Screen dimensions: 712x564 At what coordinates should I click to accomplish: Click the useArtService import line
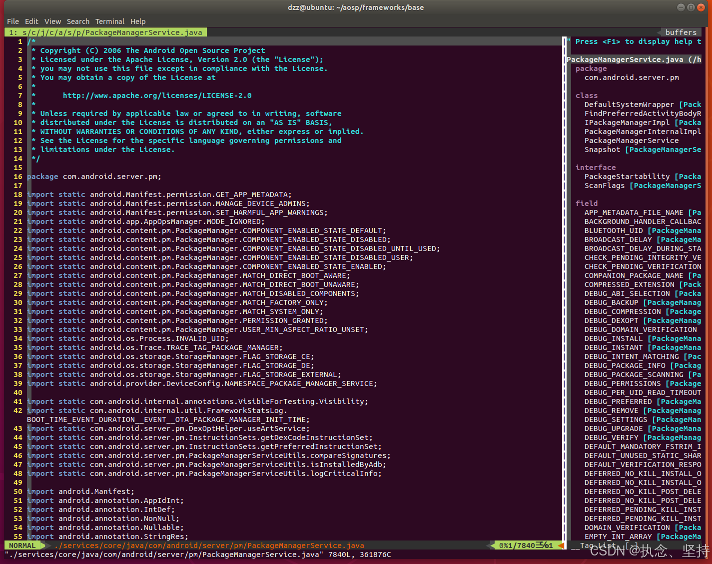[168, 428]
